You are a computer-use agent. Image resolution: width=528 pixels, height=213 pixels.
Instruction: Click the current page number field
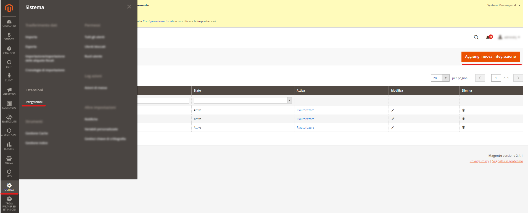click(496, 78)
